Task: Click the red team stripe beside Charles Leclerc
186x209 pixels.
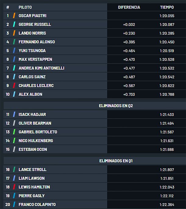Action: click(14, 85)
